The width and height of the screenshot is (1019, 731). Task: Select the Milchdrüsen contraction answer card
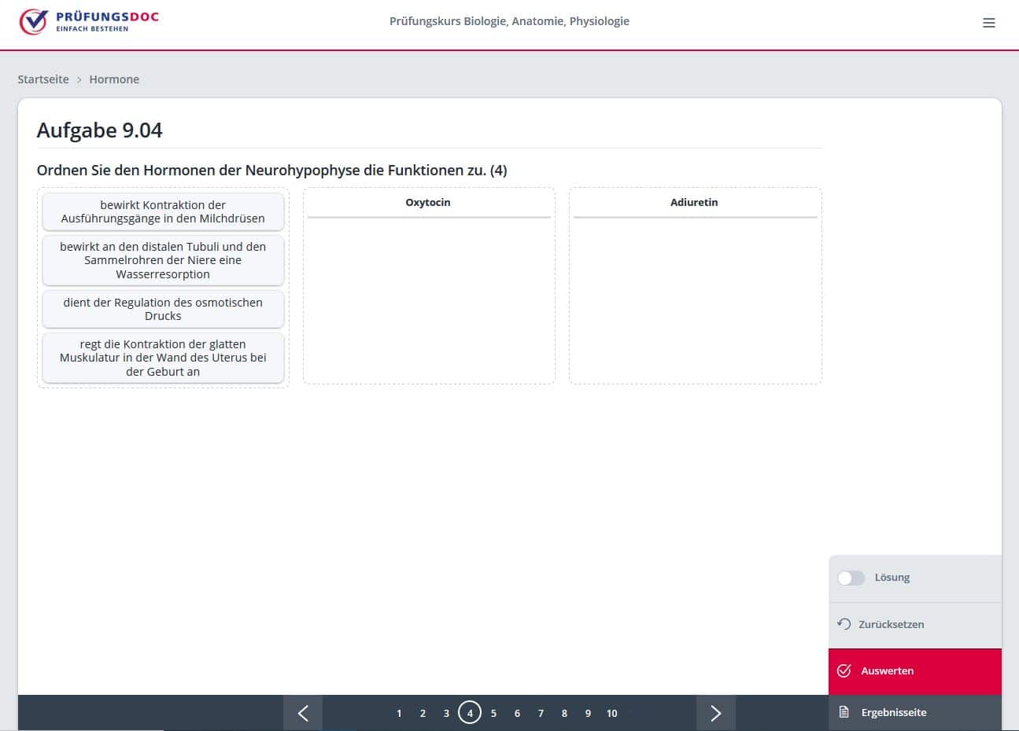[x=163, y=211]
